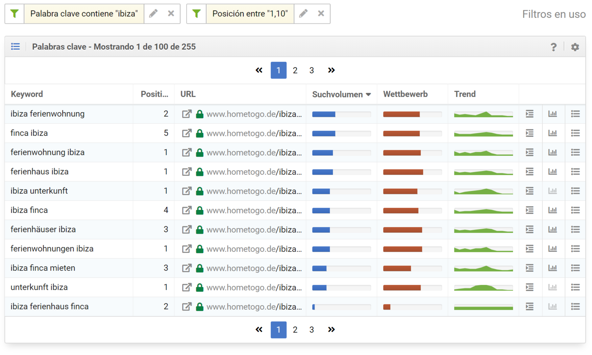Show chart history icon for 'finca ibiza'
Viewport: 592px width, 355px height.
552,133
